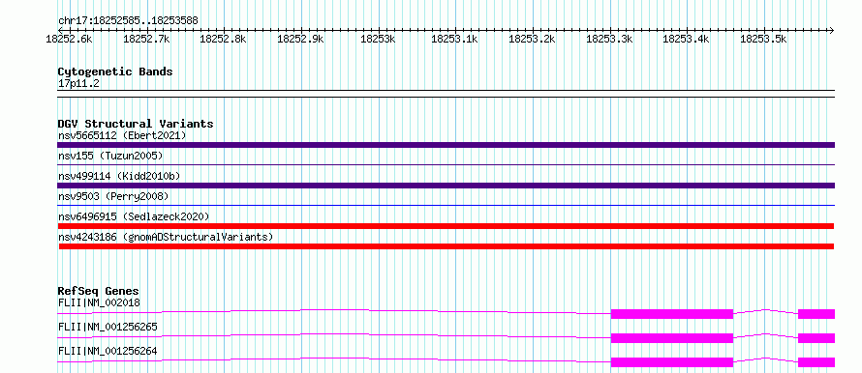The image size is (862, 373).
Task: Open the nsv499114 (Kidd2010b) variant label
Action: click(x=119, y=176)
